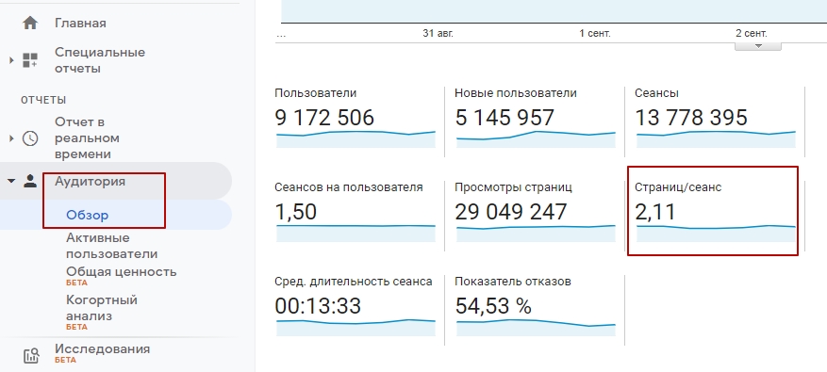827x372 pixels.
Task: Go to the Главная menu item
Action: pyautogui.click(x=80, y=24)
